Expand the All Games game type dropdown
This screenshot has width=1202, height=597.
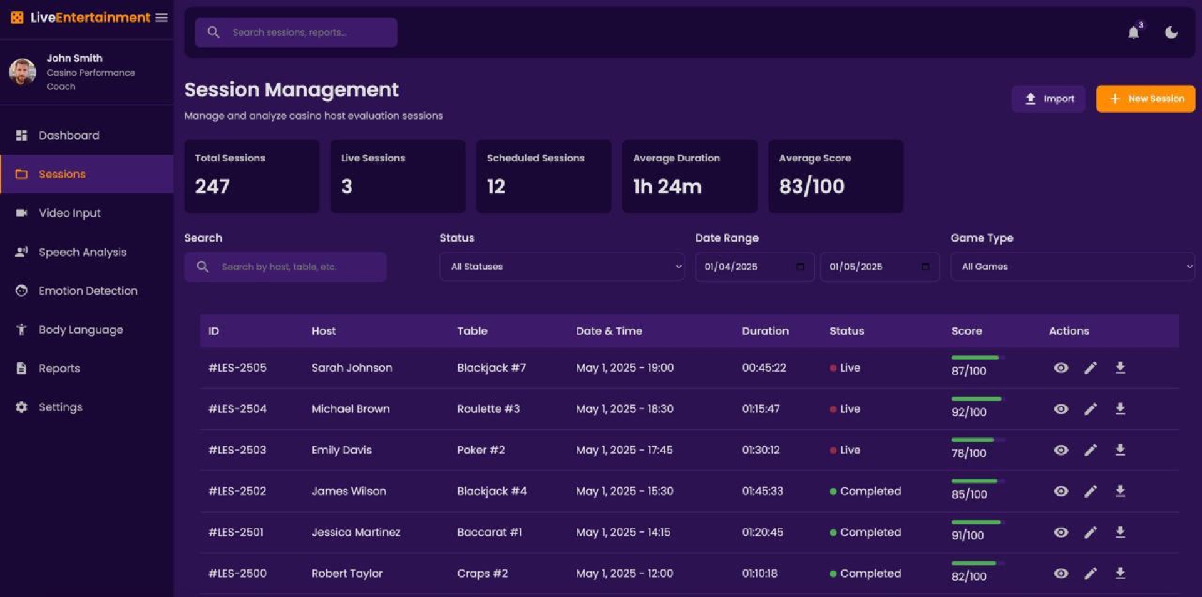click(x=1072, y=267)
